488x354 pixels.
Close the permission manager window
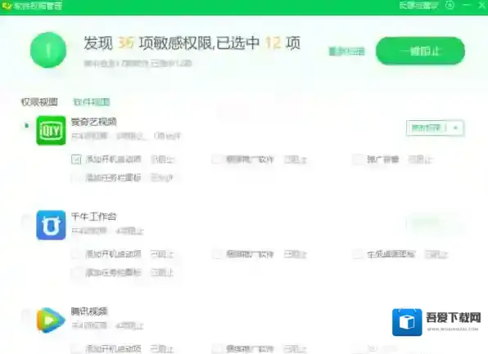pyautogui.click(x=481, y=5)
